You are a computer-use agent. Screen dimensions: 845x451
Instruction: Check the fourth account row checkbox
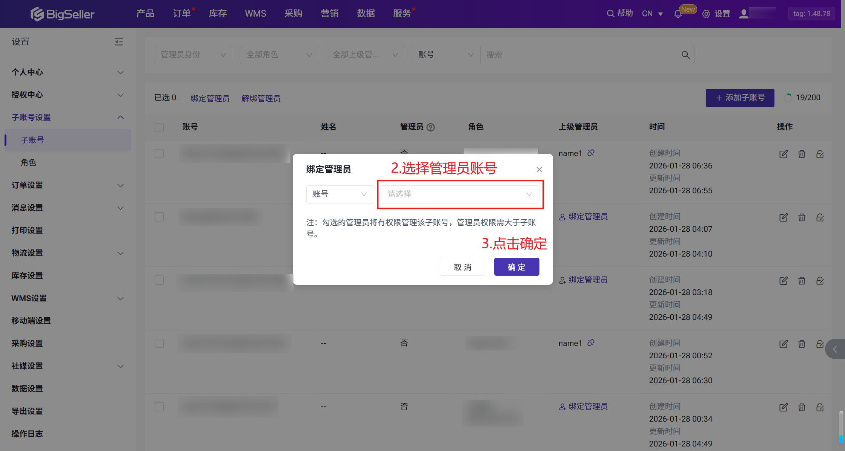pos(159,344)
